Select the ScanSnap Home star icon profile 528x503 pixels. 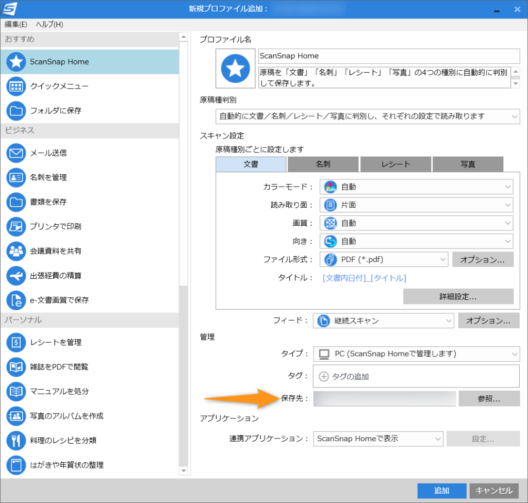click(16, 62)
